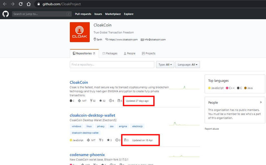Click the info@cloakcoin.com email link

click(x=155, y=39)
